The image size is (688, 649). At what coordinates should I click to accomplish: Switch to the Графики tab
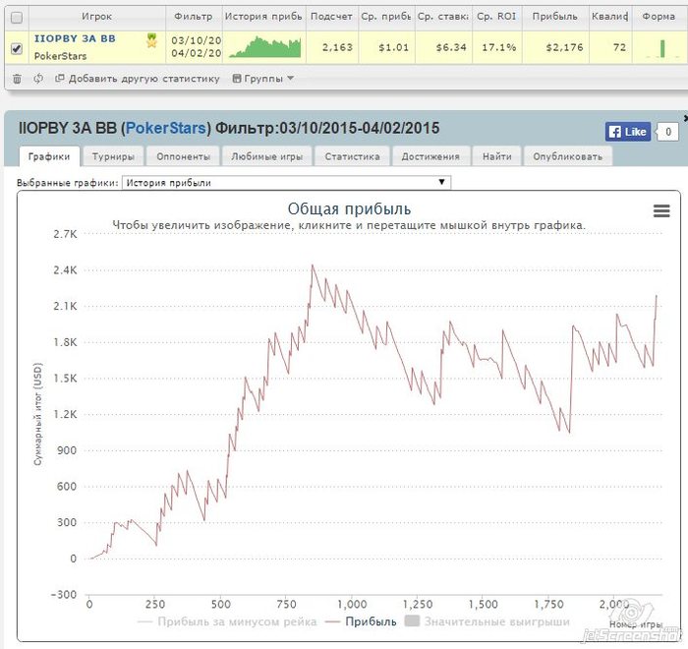(49, 156)
